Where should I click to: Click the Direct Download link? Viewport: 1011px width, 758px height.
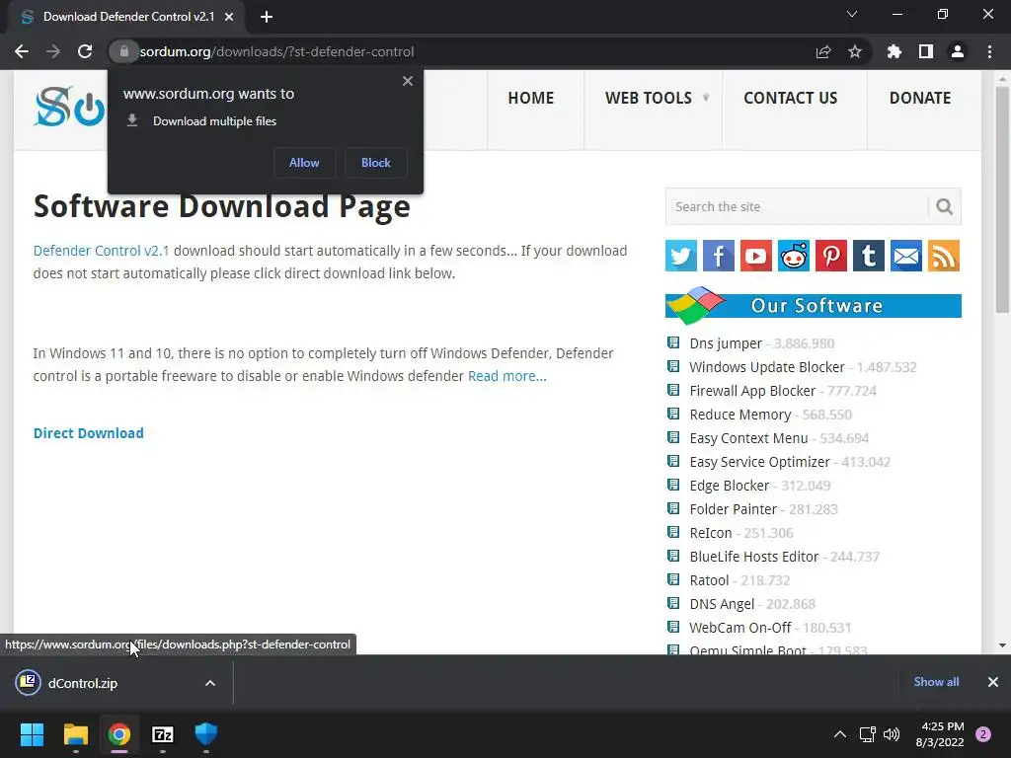(x=88, y=433)
